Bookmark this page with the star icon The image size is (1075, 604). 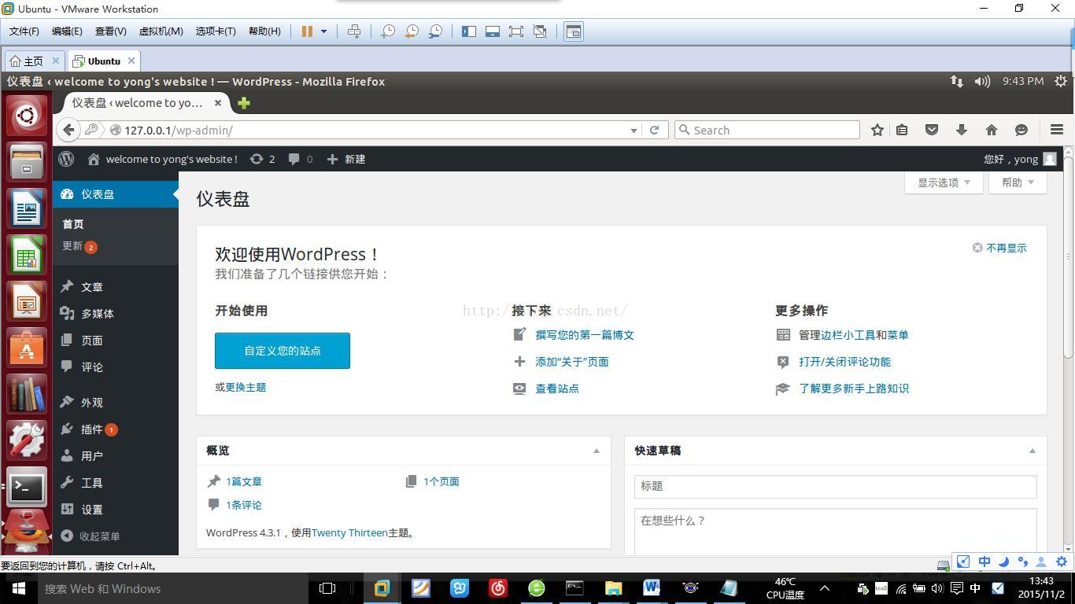[x=877, y=130]
